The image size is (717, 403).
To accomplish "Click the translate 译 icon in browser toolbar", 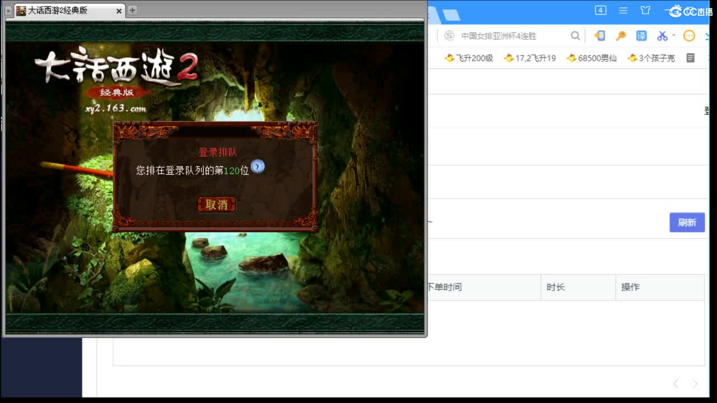I will coord(641,36).
